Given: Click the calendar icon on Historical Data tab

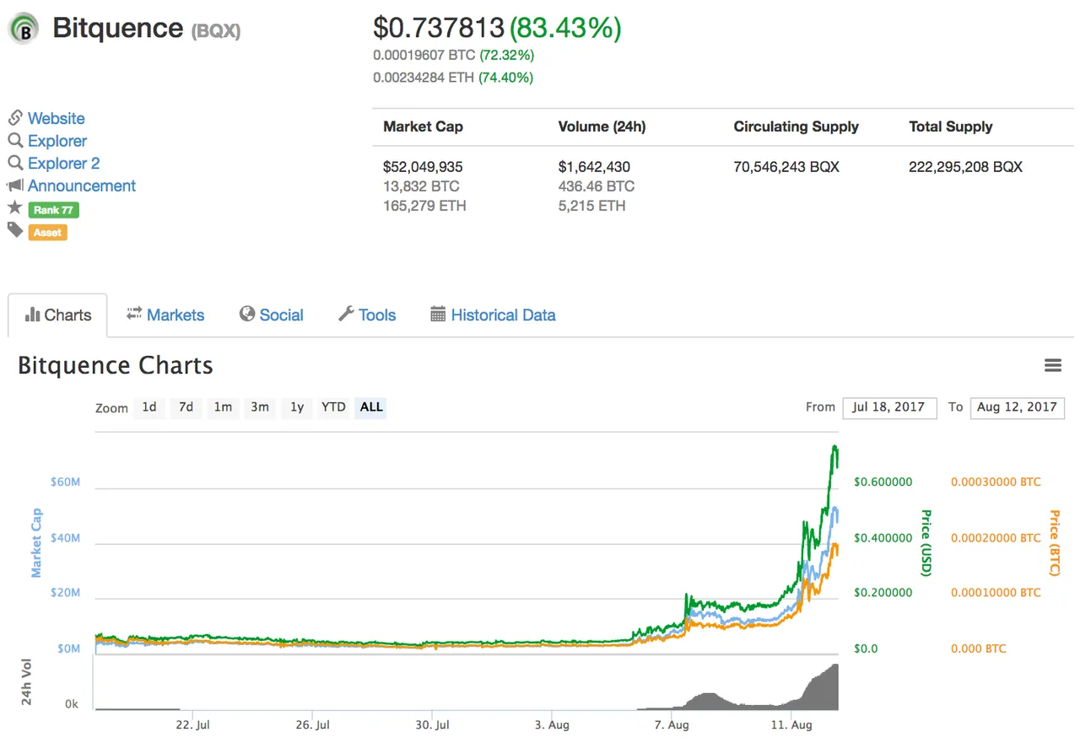Looking at the screenshot, I should click(438, 315).
